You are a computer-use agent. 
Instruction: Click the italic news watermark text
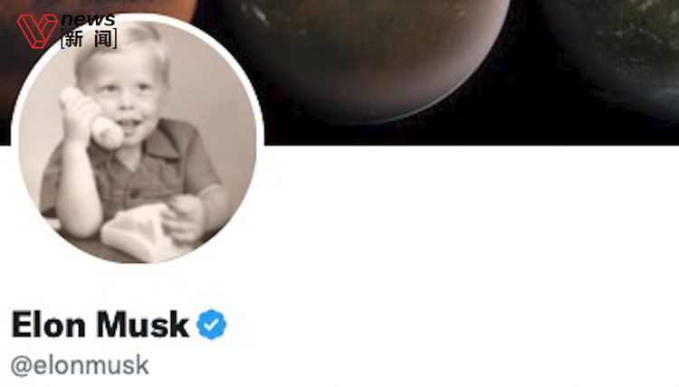point(89,20)
